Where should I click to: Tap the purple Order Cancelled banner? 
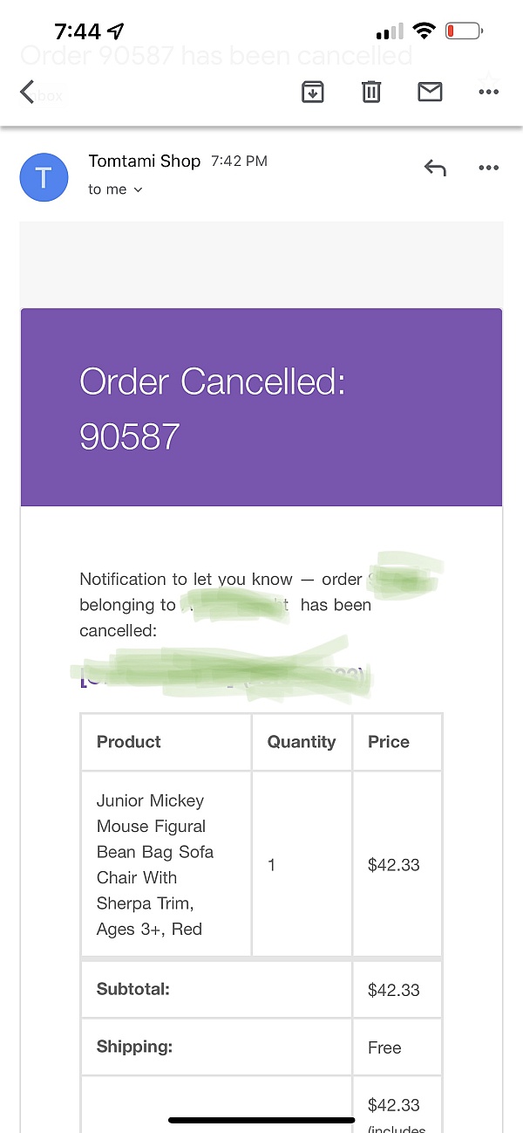[261, 408]
